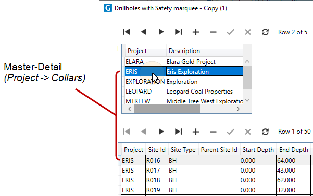The image size is (313, 196).
Task: Click Leopard Coal Properties description cell
Action: (x=204, y=91)
